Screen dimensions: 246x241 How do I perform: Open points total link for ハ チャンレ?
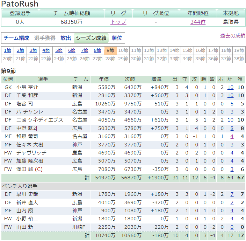232,112
